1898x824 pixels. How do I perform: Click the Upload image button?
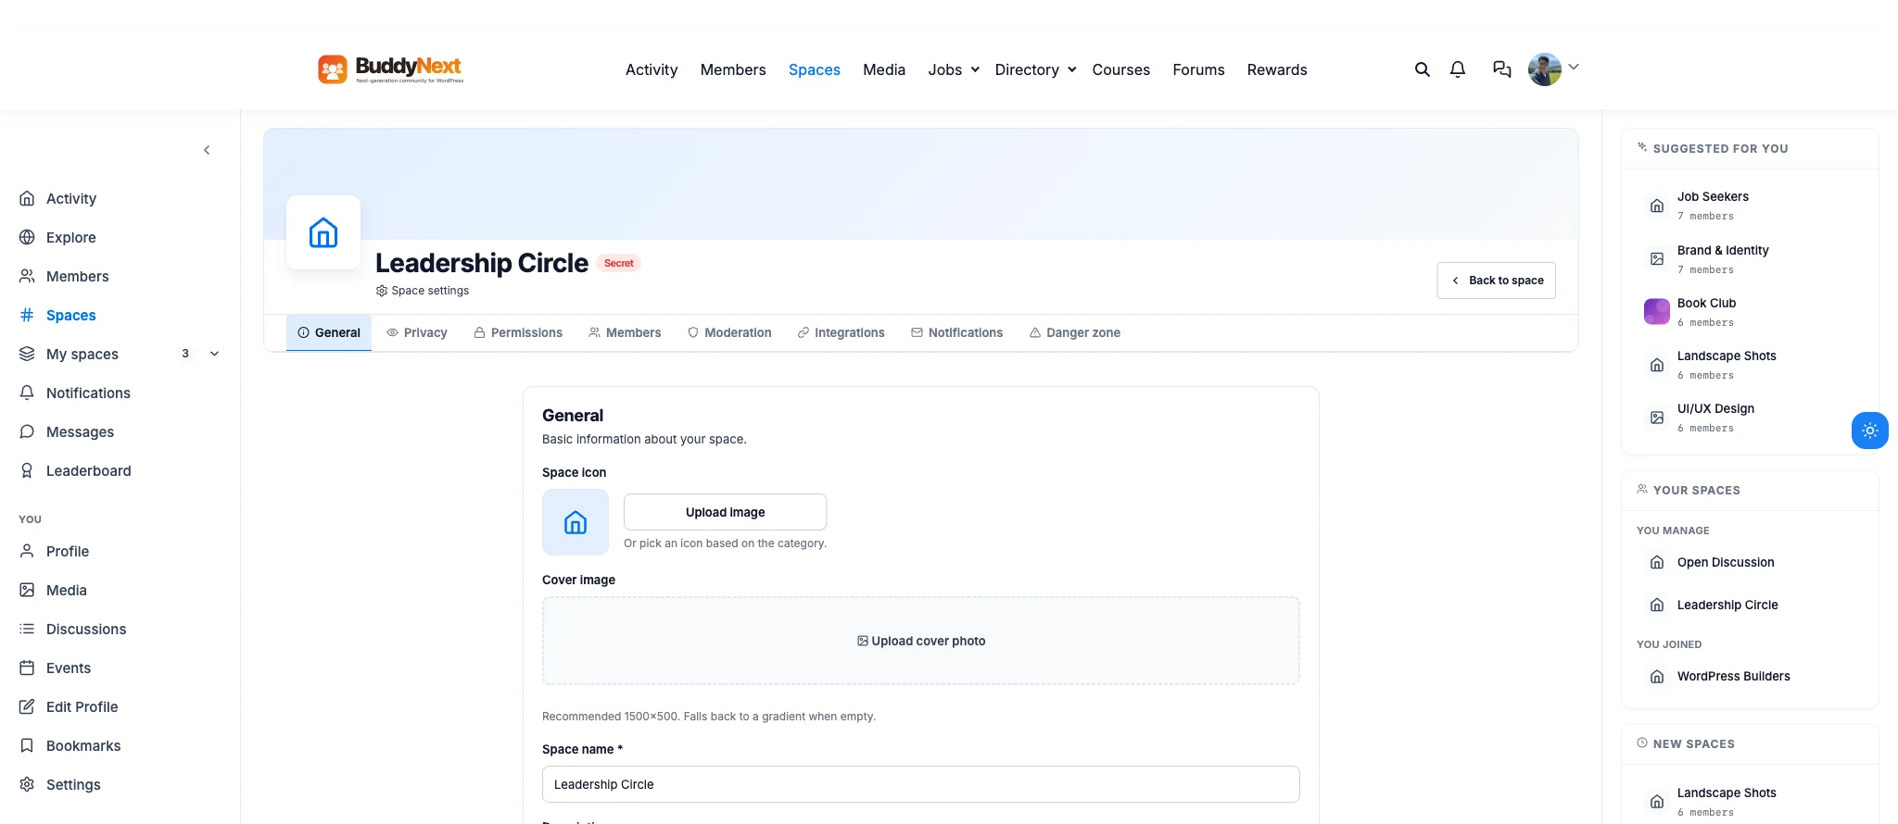726,512
